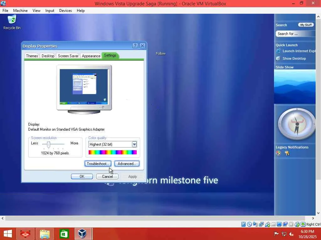Open the Recycle Bin desktop icon
This screenshot has width=321, height=240.
(x=12, y=22)
